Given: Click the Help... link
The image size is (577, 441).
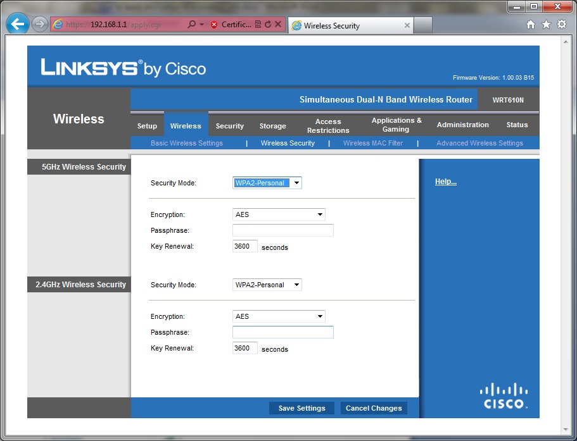Looking at the screenshot, I should pos(446,181).
